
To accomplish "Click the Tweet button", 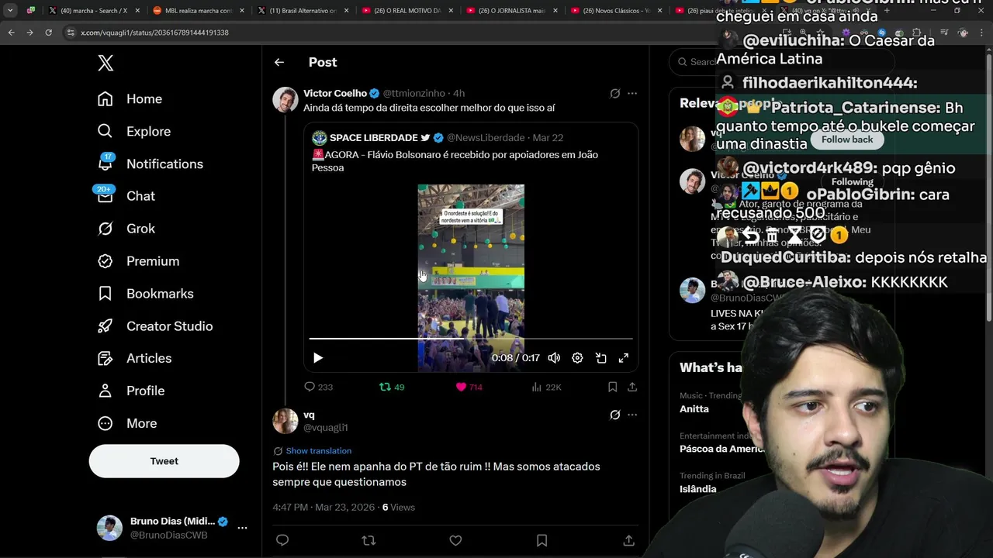I will pyautogui.click(x=164, y=461).
